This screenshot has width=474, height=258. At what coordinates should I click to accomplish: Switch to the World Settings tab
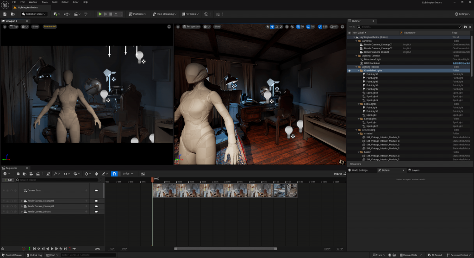click(x=360, y=170)
